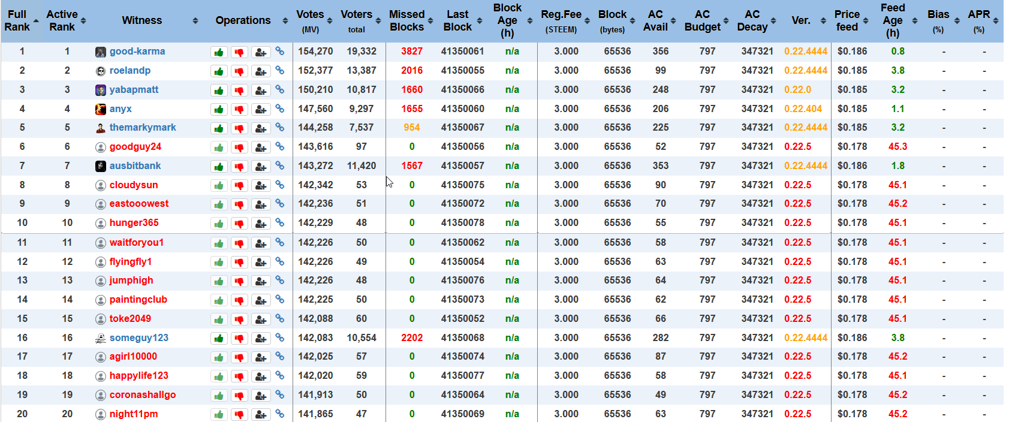Open the paintingclub witness profile link

(138, 300)
